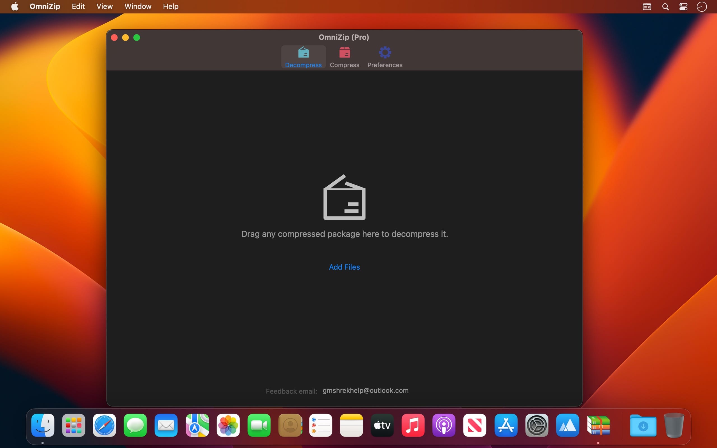Click the Add Files link
Image resolution: width=717 pixels, height=448 pixels.
344,267
